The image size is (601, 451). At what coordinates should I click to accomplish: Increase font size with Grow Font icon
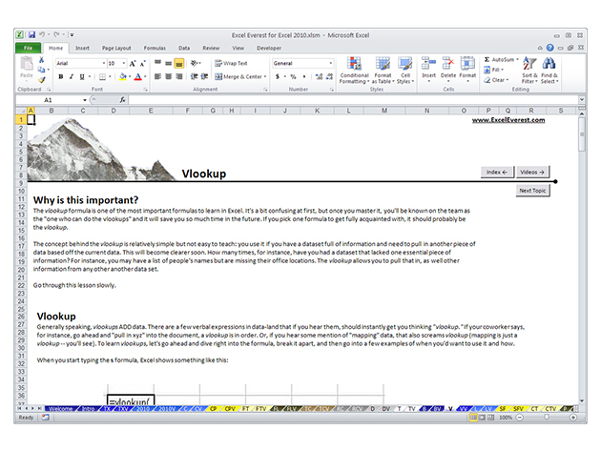coord(133,64)
